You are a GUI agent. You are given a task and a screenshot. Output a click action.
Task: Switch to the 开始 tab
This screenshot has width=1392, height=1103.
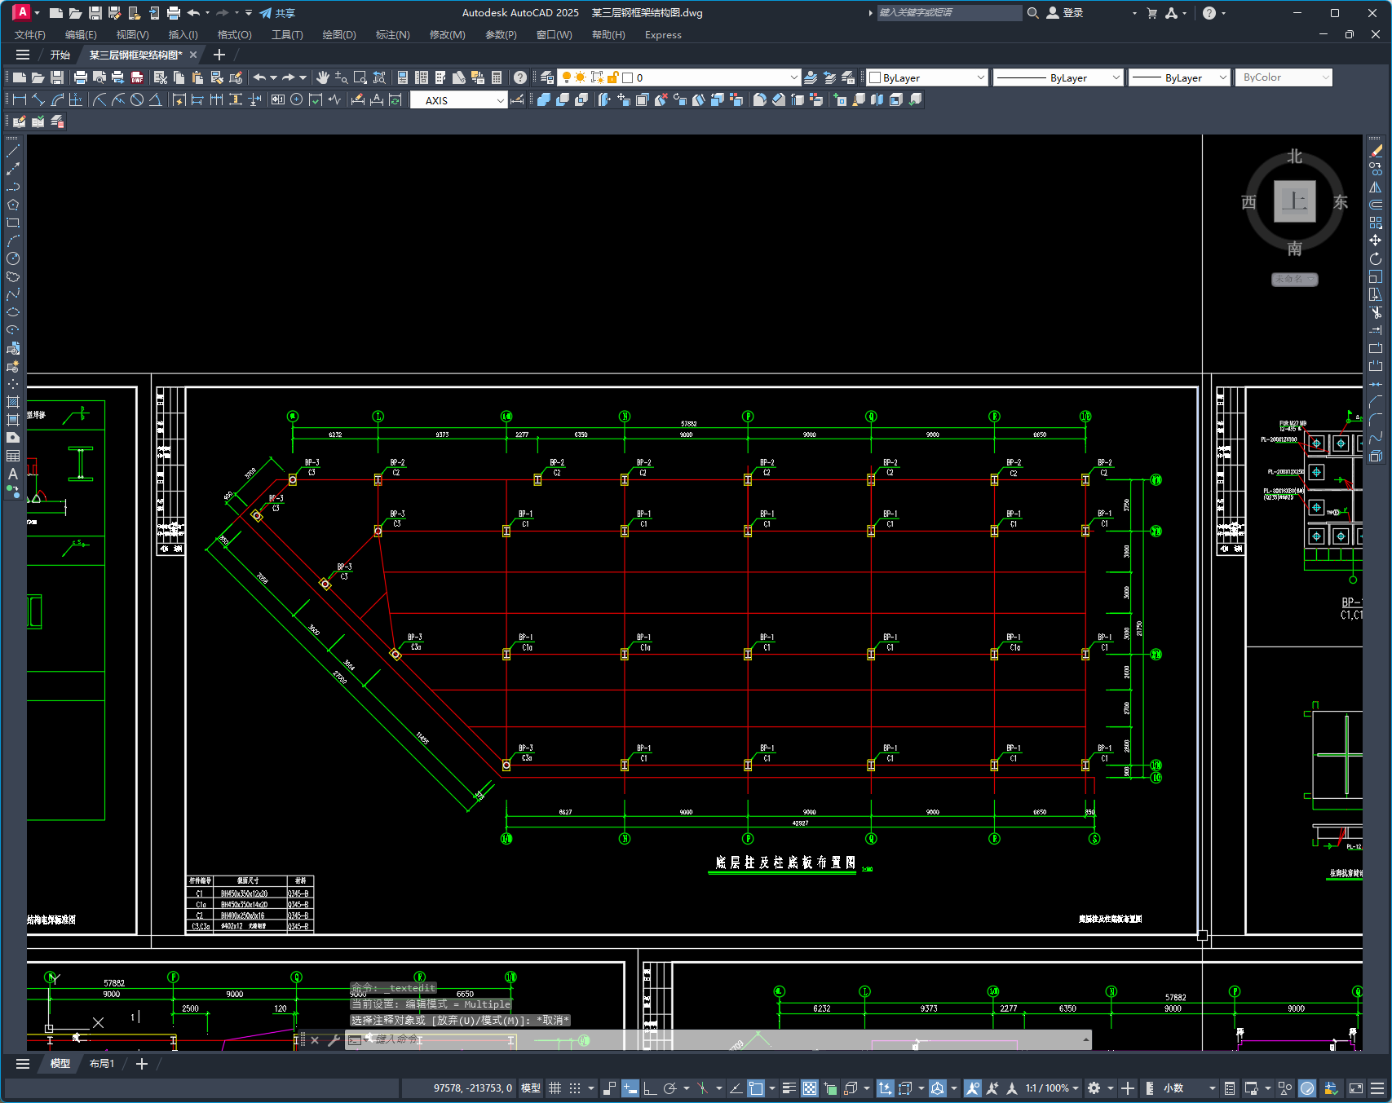[x=60, y=55]
